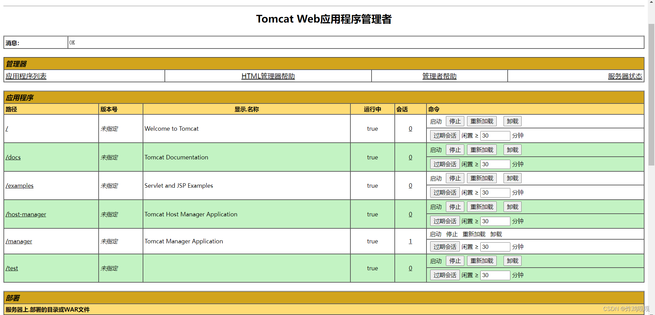The width and height of the screenshot is (655, 315).
Task: Click the page vertical scrollbar thumb
Action: click(652, 95)
